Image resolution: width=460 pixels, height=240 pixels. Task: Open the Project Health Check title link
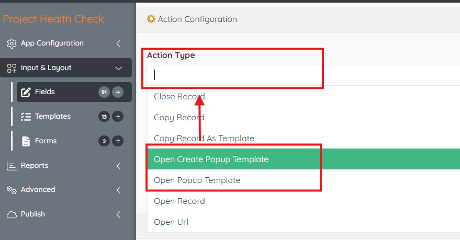click(53, 19)
